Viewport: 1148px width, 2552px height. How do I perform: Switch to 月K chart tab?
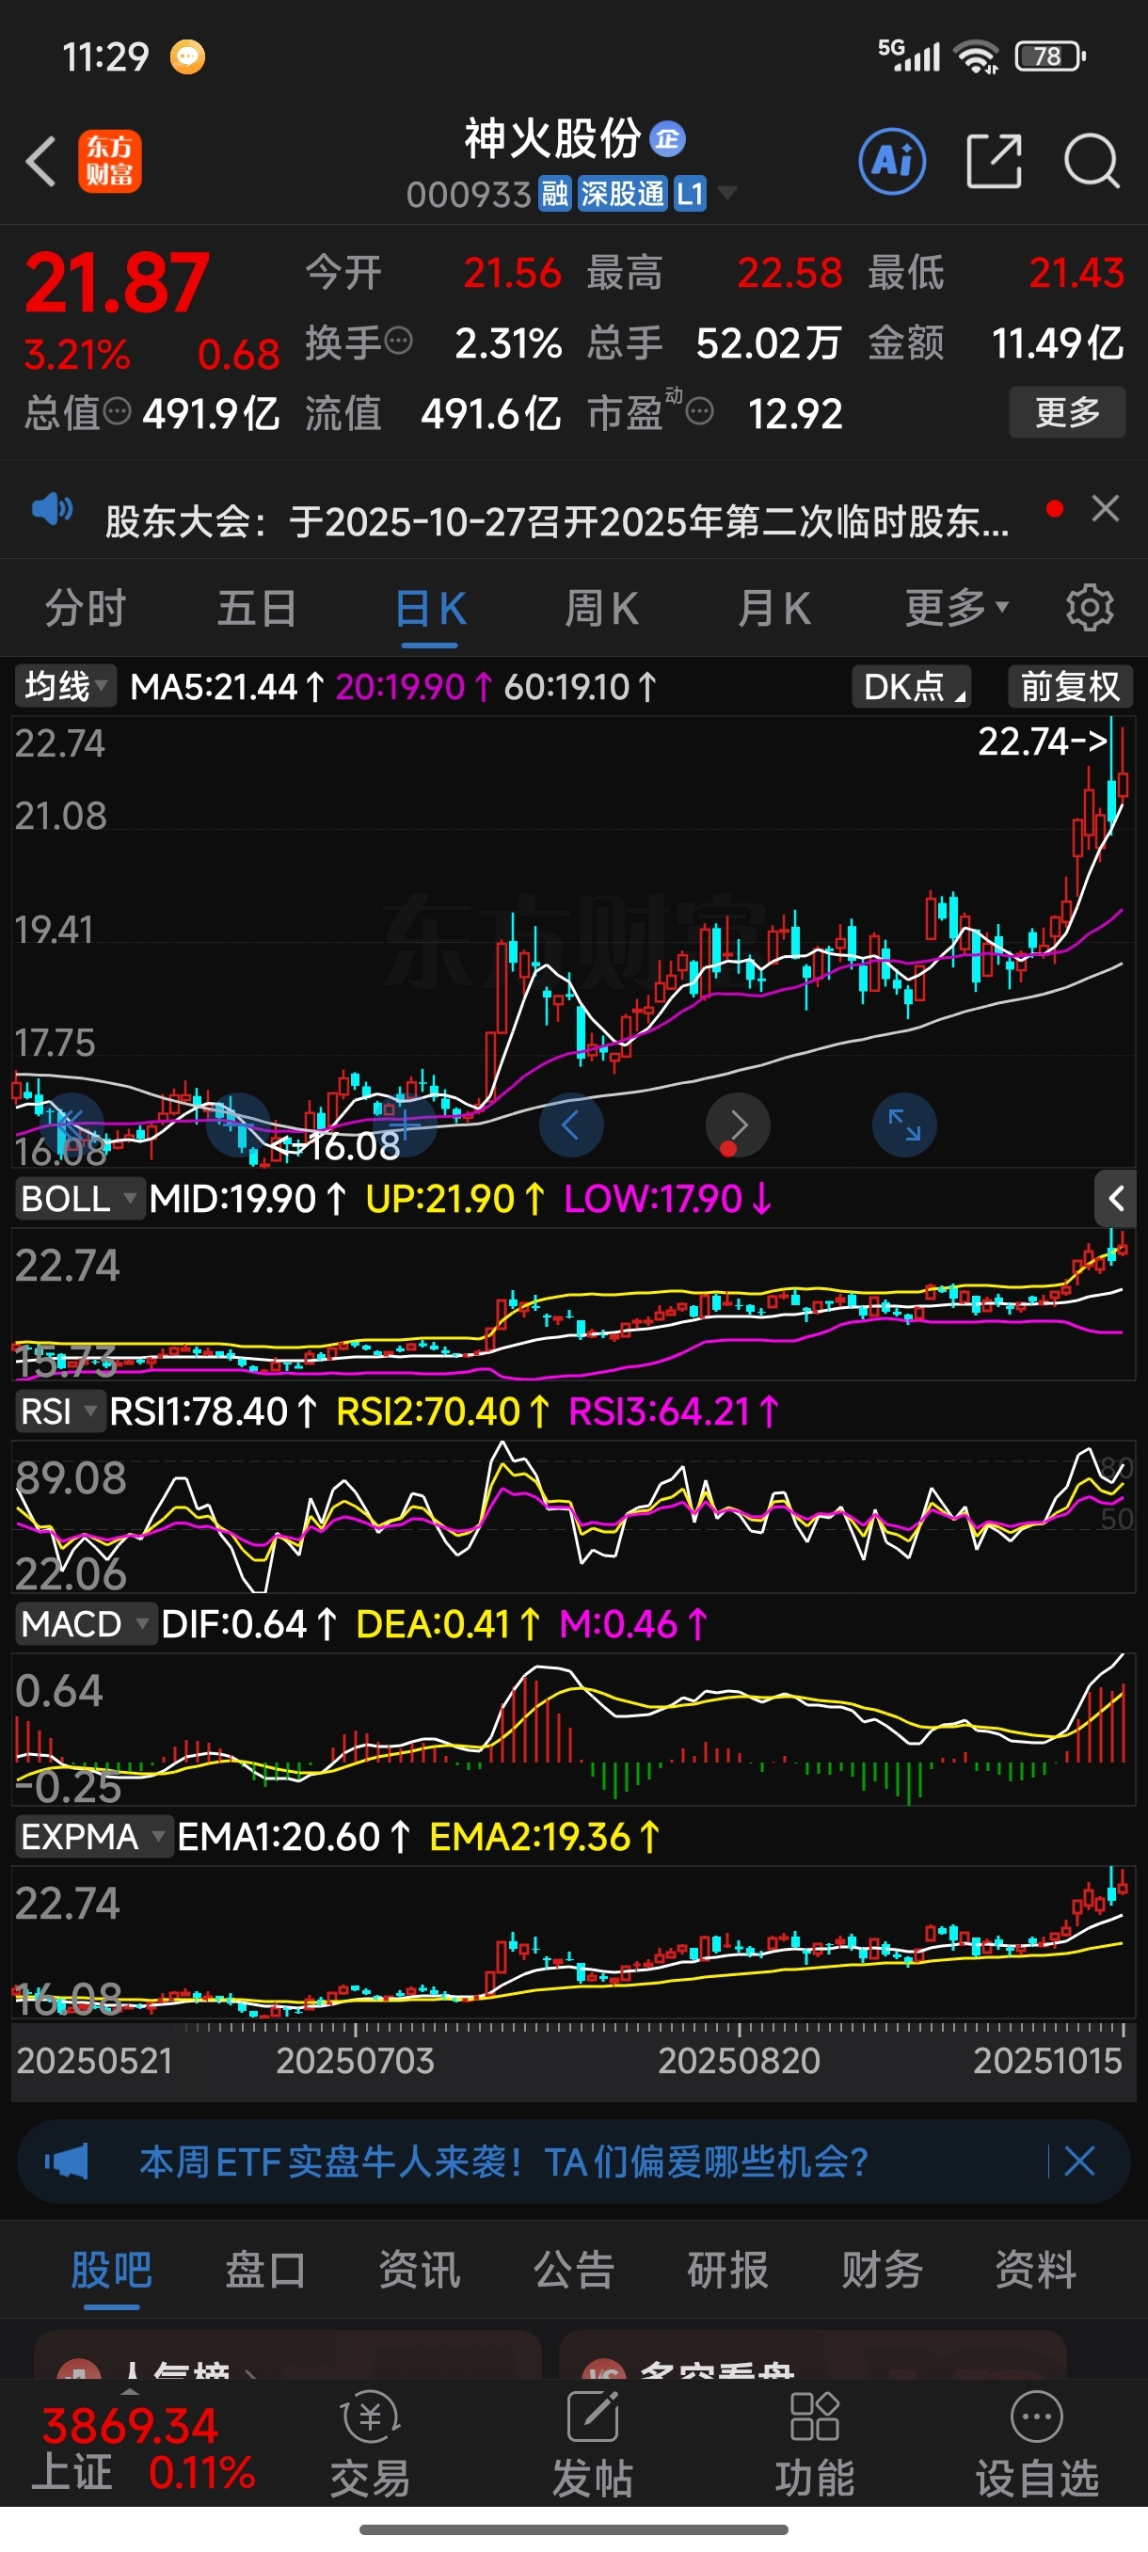click(x=773, y=607)
